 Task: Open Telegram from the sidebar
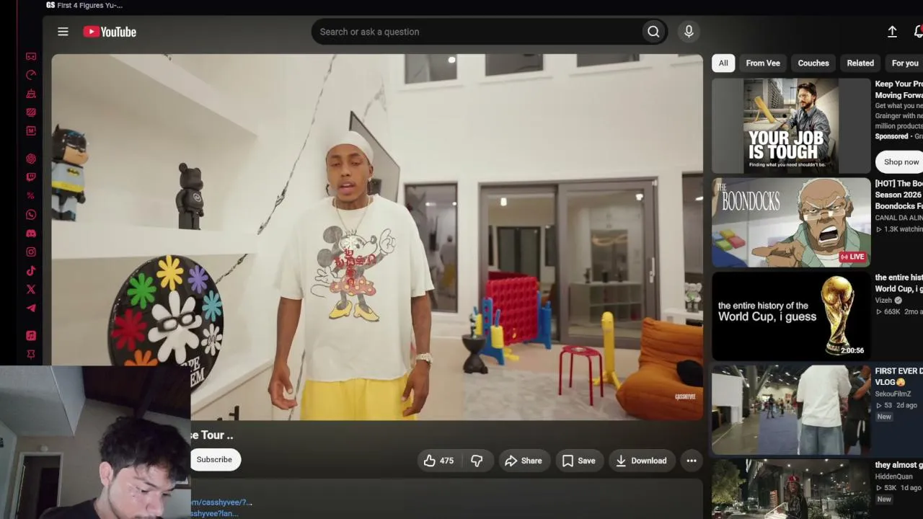click(x=31, y=309)
